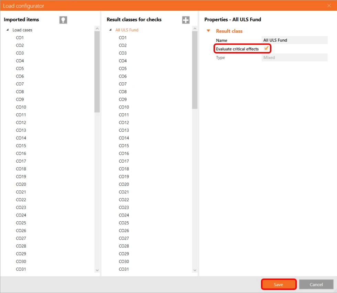Viewport: 337px width, 293px height.
Task: Click the Result classes scrollbar up arrow
Action: pyautogui.click(x=195, y=28)
